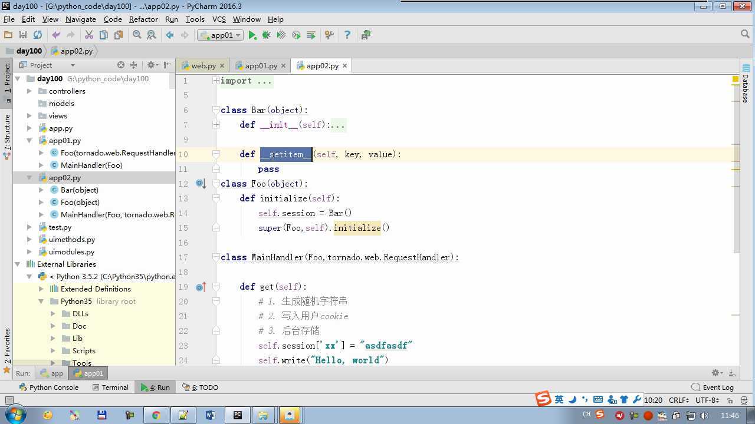Open the Event Log
Image resolution: width=755 pixels, height=424 pixels.
click(713, 387)
